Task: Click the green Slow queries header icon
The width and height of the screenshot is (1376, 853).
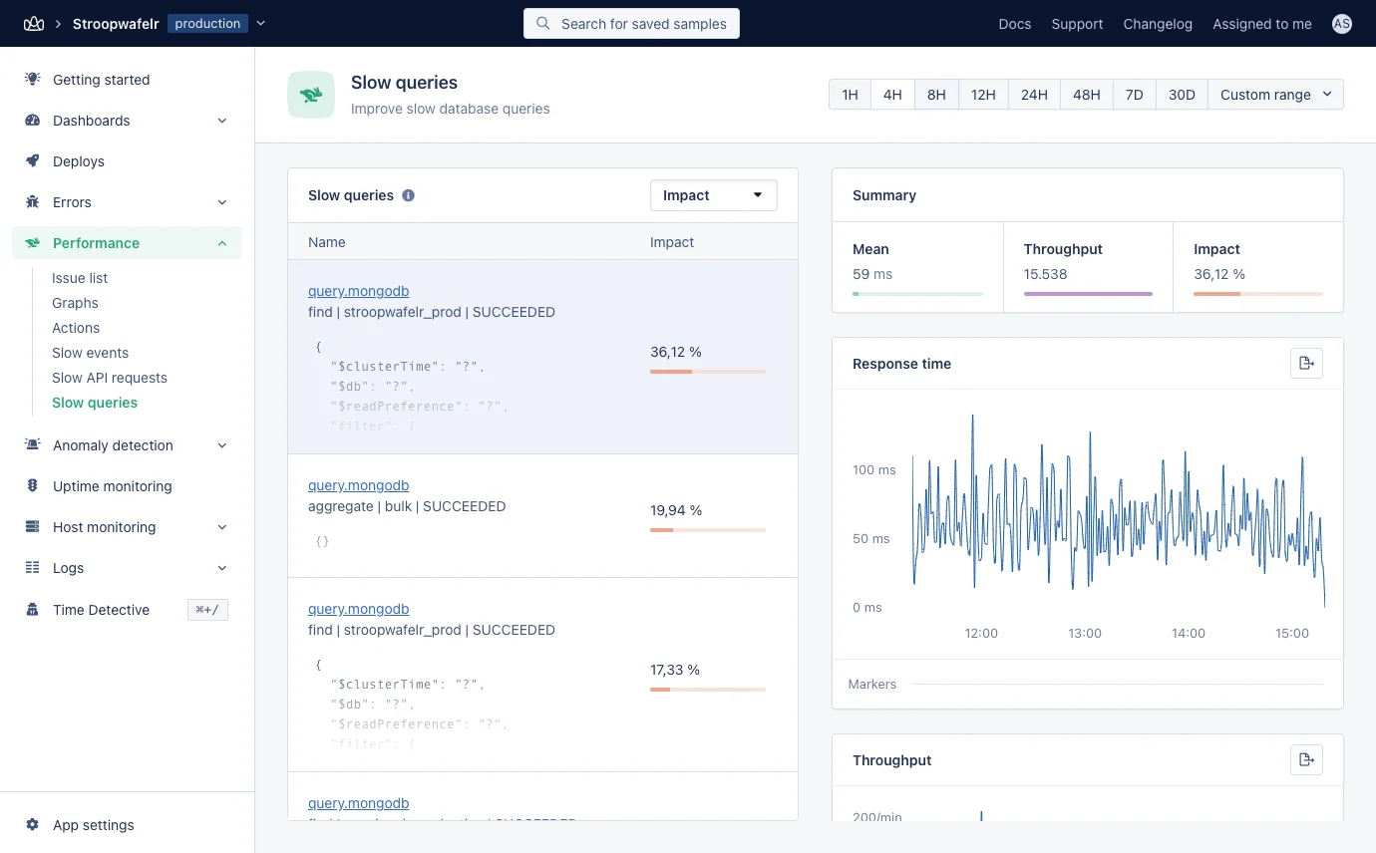Action: [311, 95]
